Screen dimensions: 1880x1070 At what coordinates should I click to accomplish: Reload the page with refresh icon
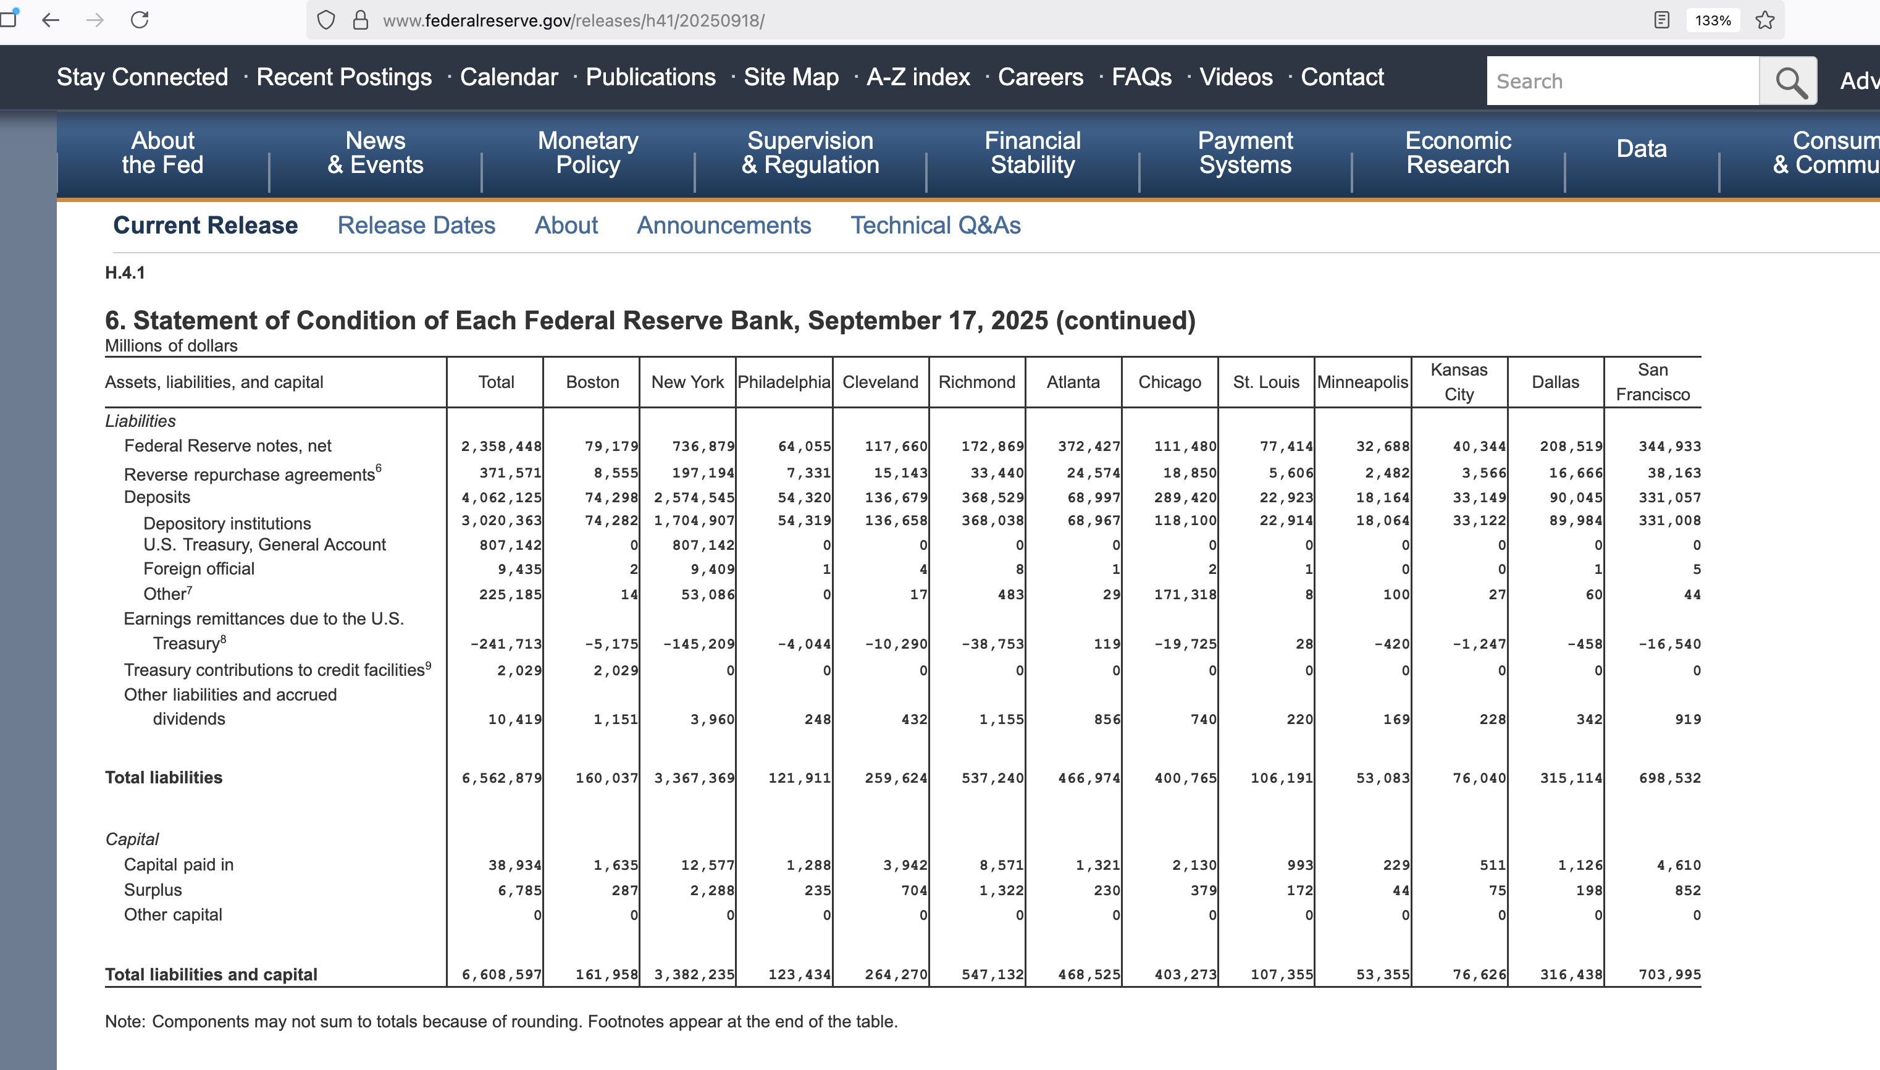tap(140, 20)
